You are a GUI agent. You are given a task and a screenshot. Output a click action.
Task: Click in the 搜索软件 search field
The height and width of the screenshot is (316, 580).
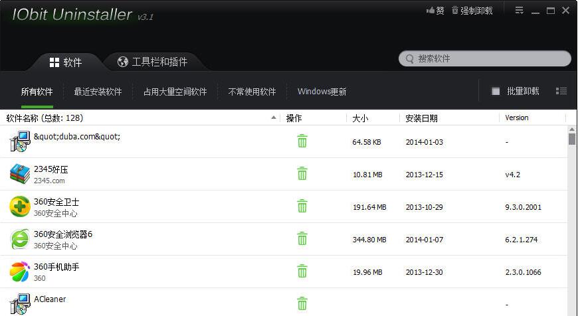click(485, 59)
